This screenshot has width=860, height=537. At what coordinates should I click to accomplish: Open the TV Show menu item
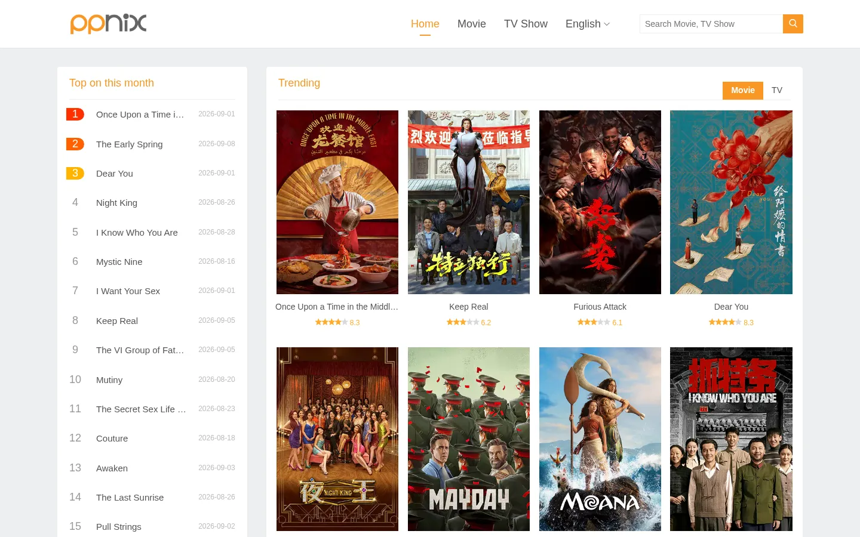point(526,24)
